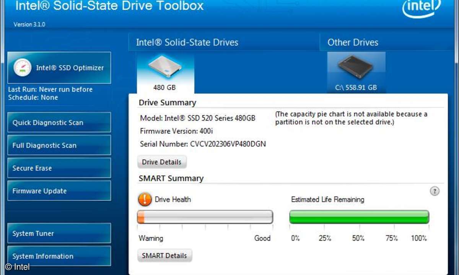The width and height of the screenshot is (459, 275).
Task: Click the 50% mark on life scale
Action: click(358, 238)
